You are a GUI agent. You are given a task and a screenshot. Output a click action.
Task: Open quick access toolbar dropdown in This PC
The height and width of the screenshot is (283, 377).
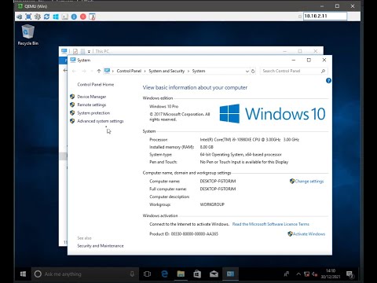coord(89,51)
